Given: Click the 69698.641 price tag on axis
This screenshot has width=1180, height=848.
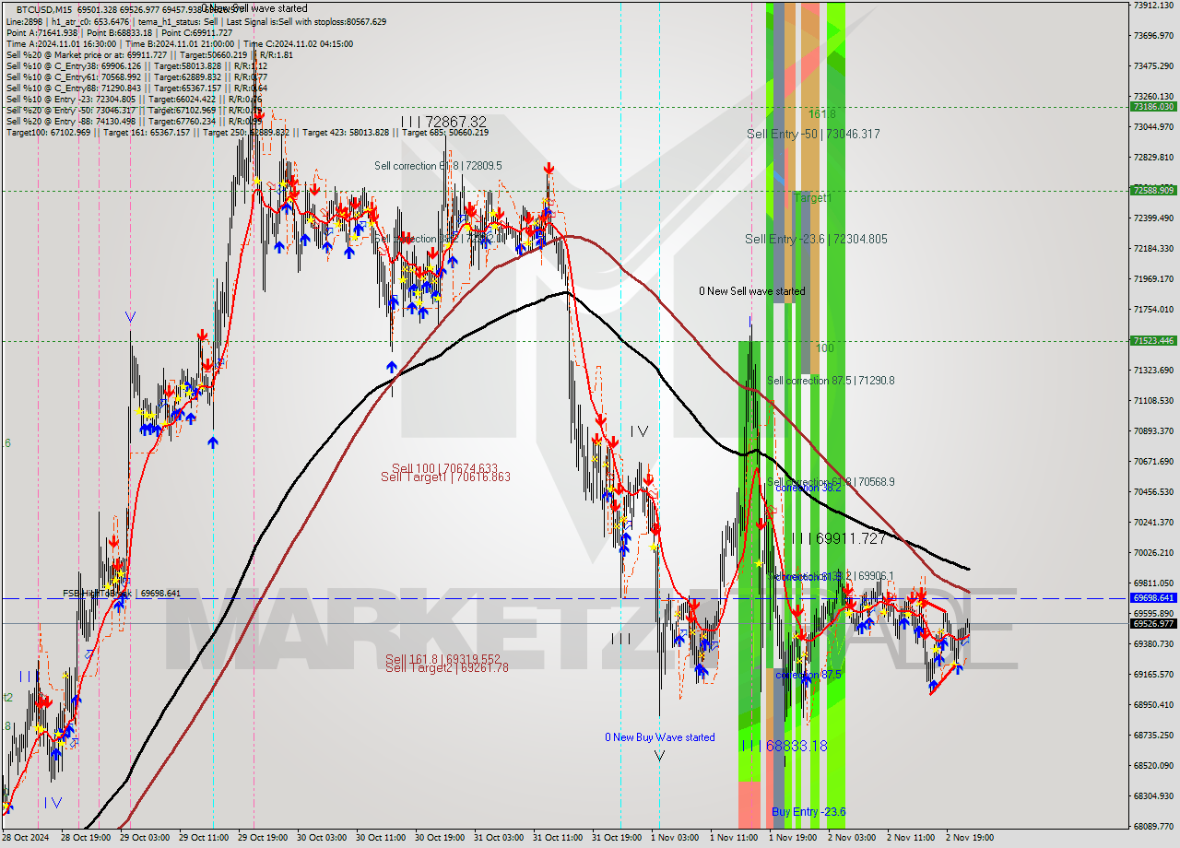Looking at the screenshot, I should pos(1152,598).
